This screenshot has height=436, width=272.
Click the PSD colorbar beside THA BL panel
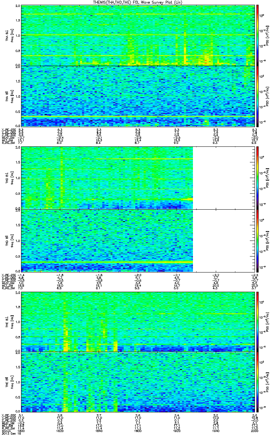point(257,35)
